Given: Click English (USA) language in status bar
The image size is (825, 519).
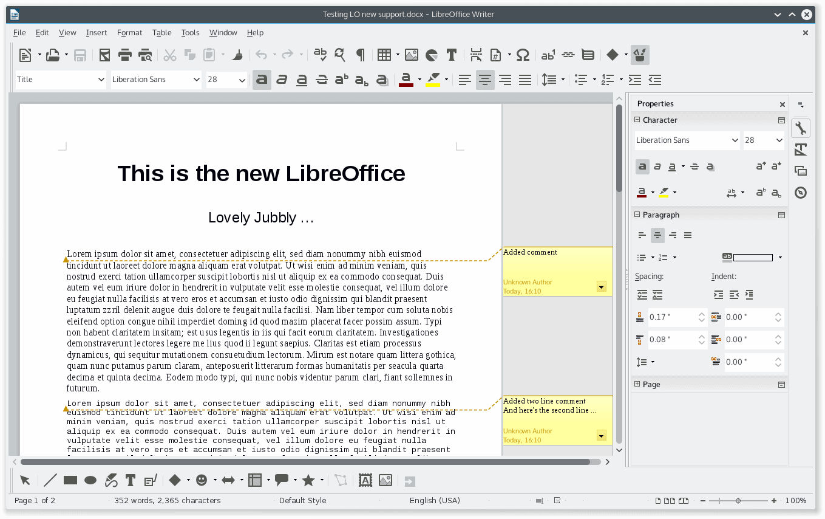Looking at the screenshot, I should [435, 501].
